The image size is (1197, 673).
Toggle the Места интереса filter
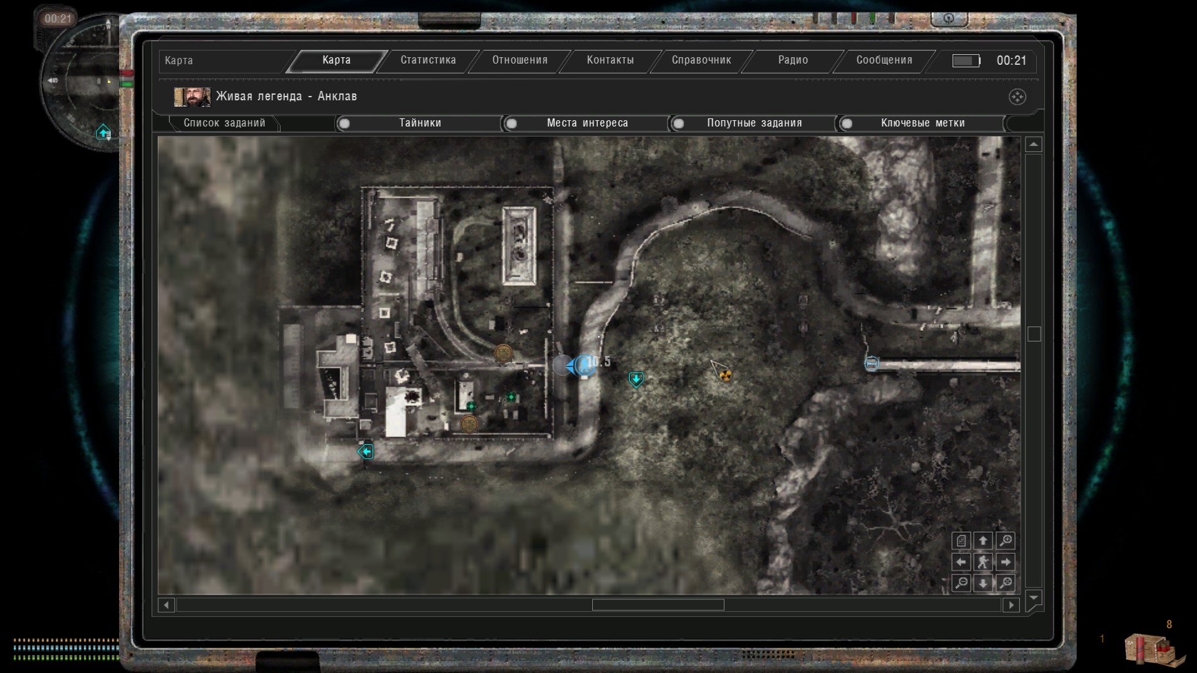tap(586, 123)
